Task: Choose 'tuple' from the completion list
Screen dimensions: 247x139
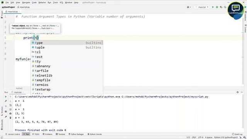Action: (67, 47)
